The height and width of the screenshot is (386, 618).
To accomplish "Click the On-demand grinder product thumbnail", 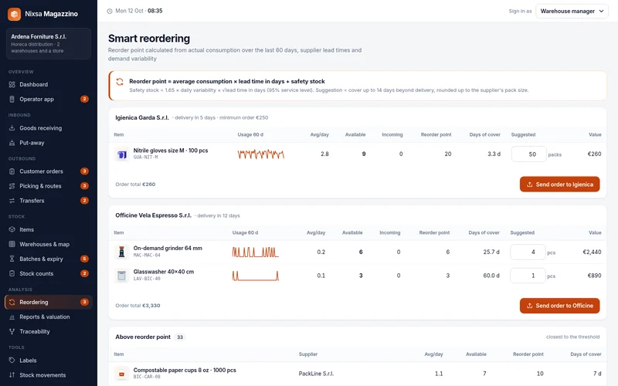I will [x=122, y=252].
